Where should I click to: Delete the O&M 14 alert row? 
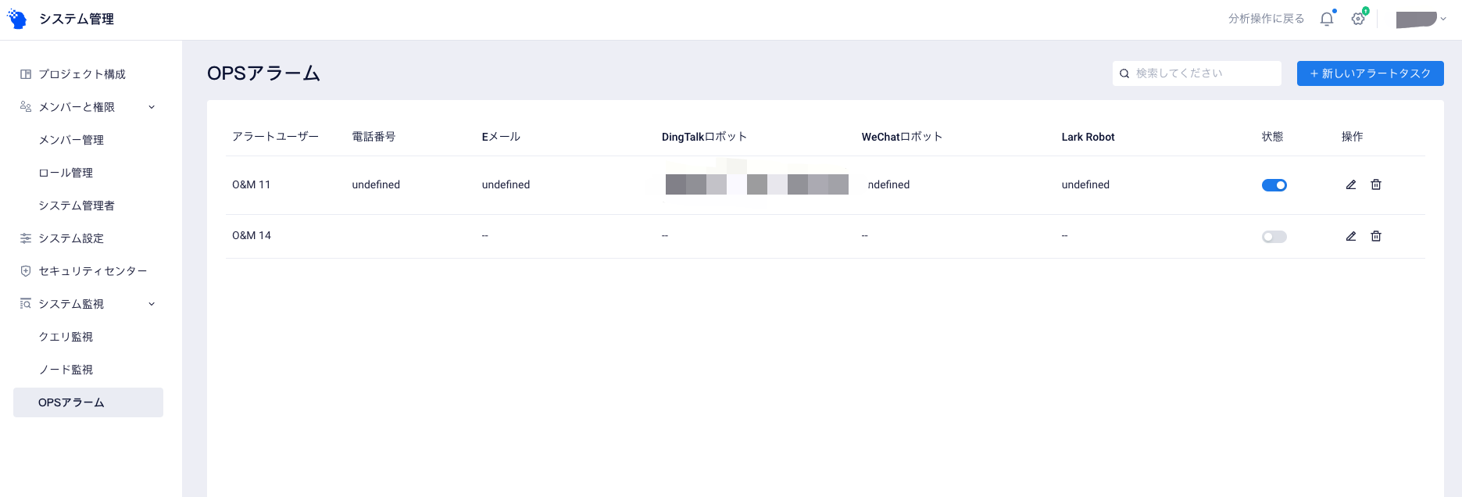tap(1376, 236)
